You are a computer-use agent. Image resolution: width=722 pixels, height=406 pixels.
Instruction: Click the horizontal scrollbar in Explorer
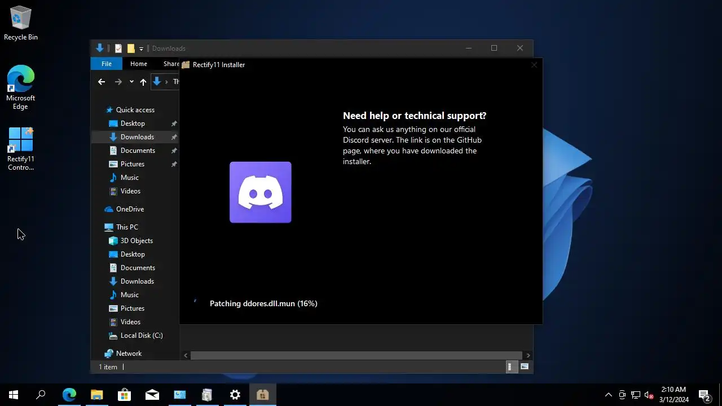pyautogui.click(x=355, y=355)
